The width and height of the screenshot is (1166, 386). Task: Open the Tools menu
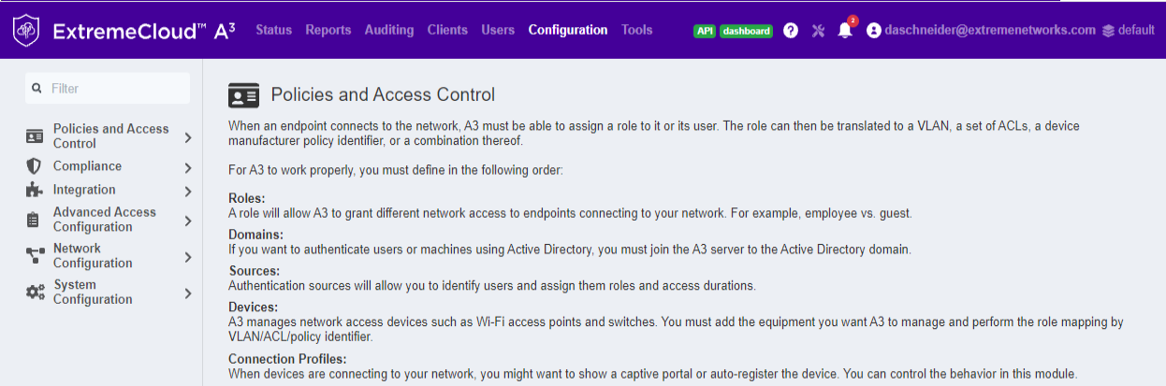[x=637, y=30]
